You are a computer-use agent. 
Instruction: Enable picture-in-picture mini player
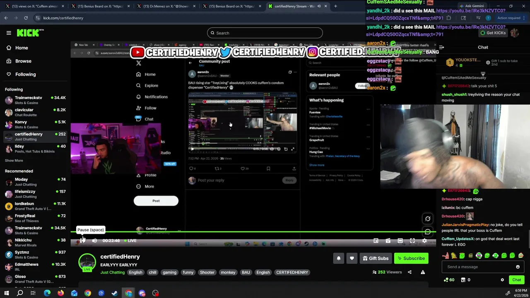pos(376,240)
